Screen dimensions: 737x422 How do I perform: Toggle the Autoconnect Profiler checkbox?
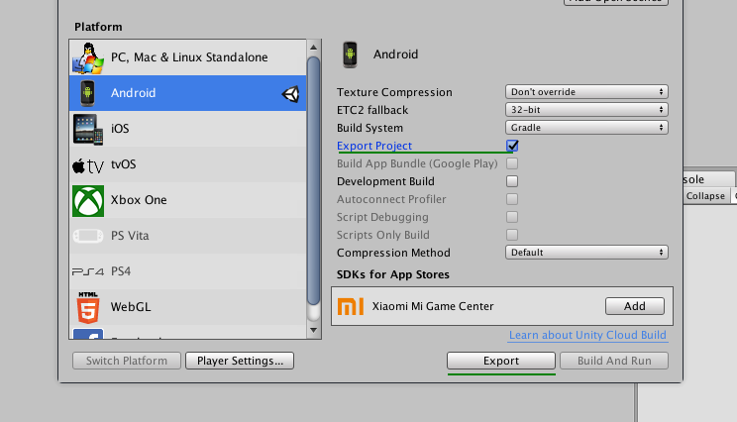click(512, 199)
